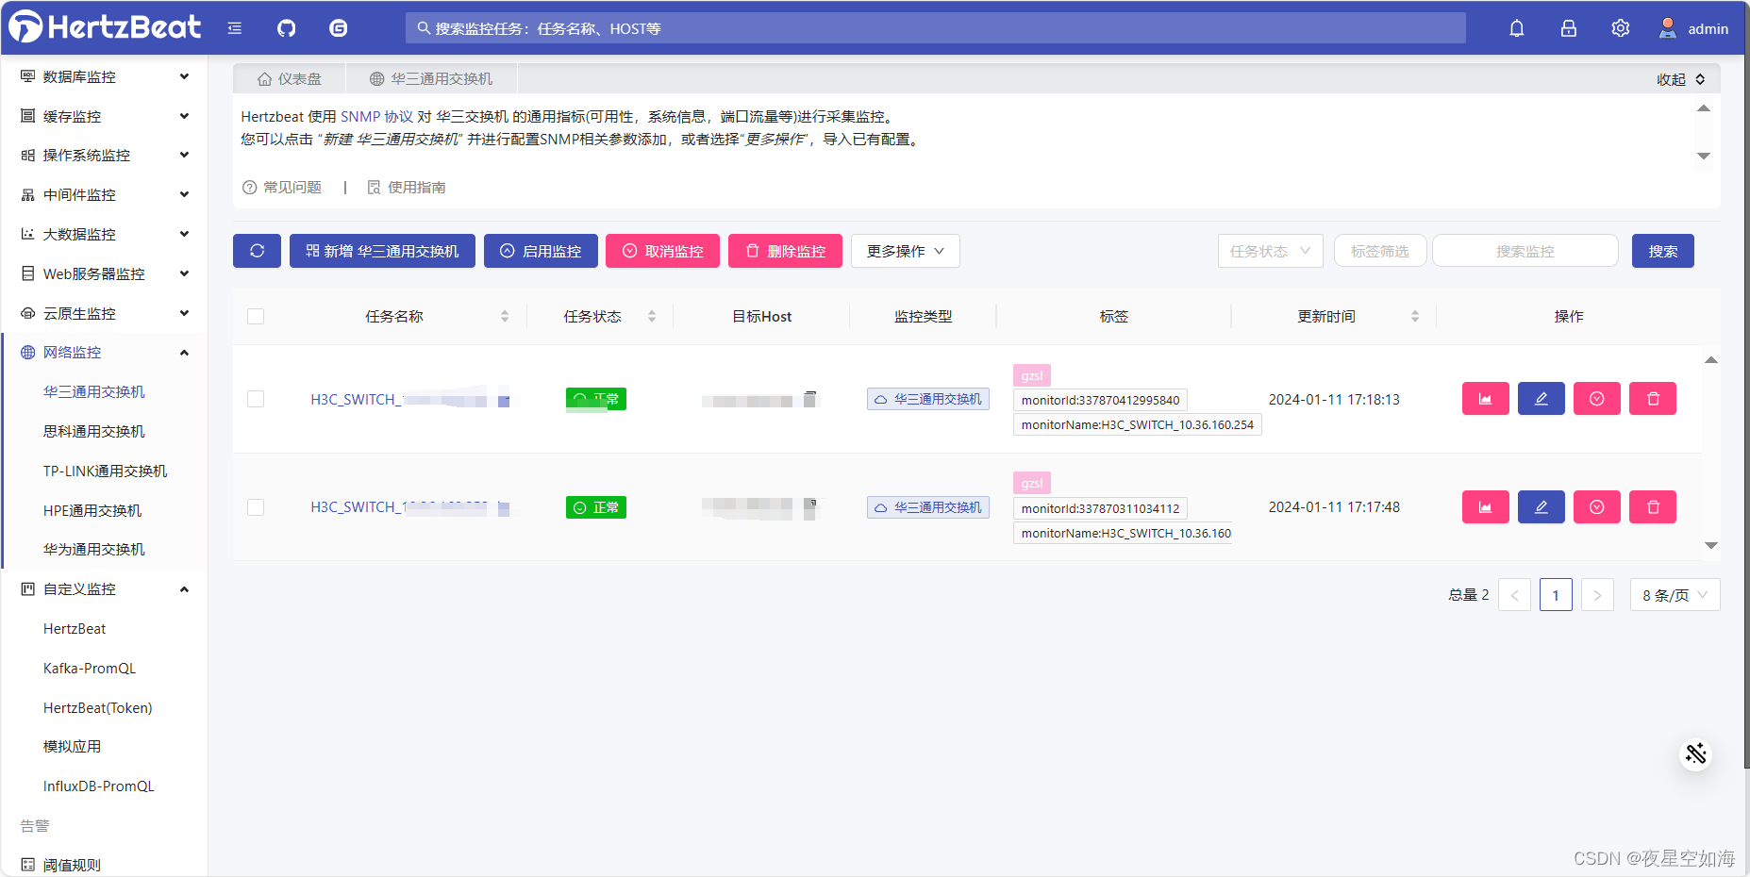Open 华为通用交换机 in sidebar
Screen dimensions: 1750x877
(x=94, y=549)
